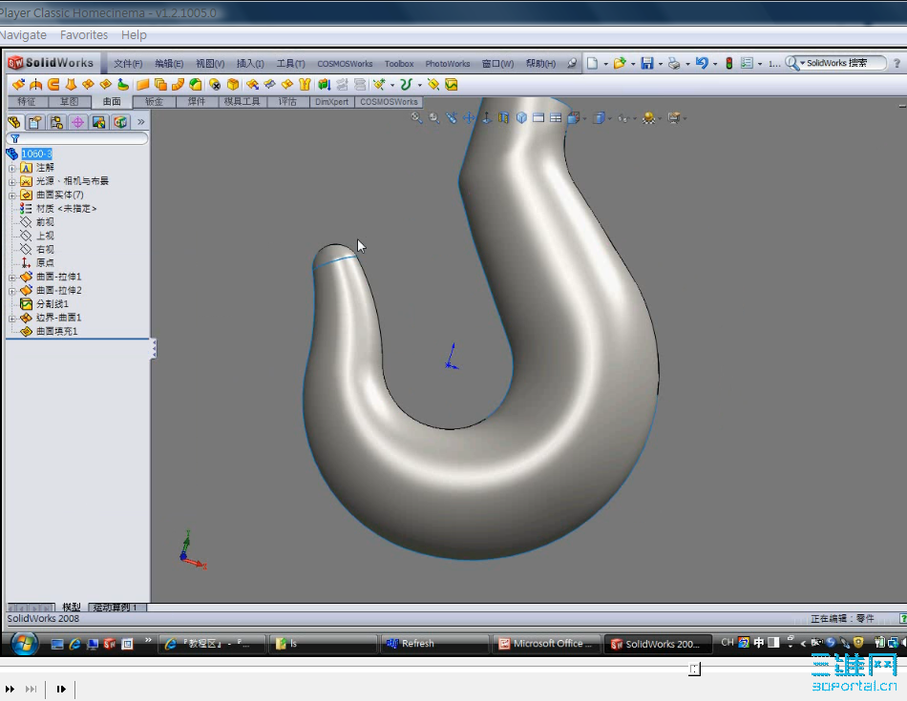Open the PropertyManager tab icon
This screenshot has width=907, height=701.
(x=35, y=122)
